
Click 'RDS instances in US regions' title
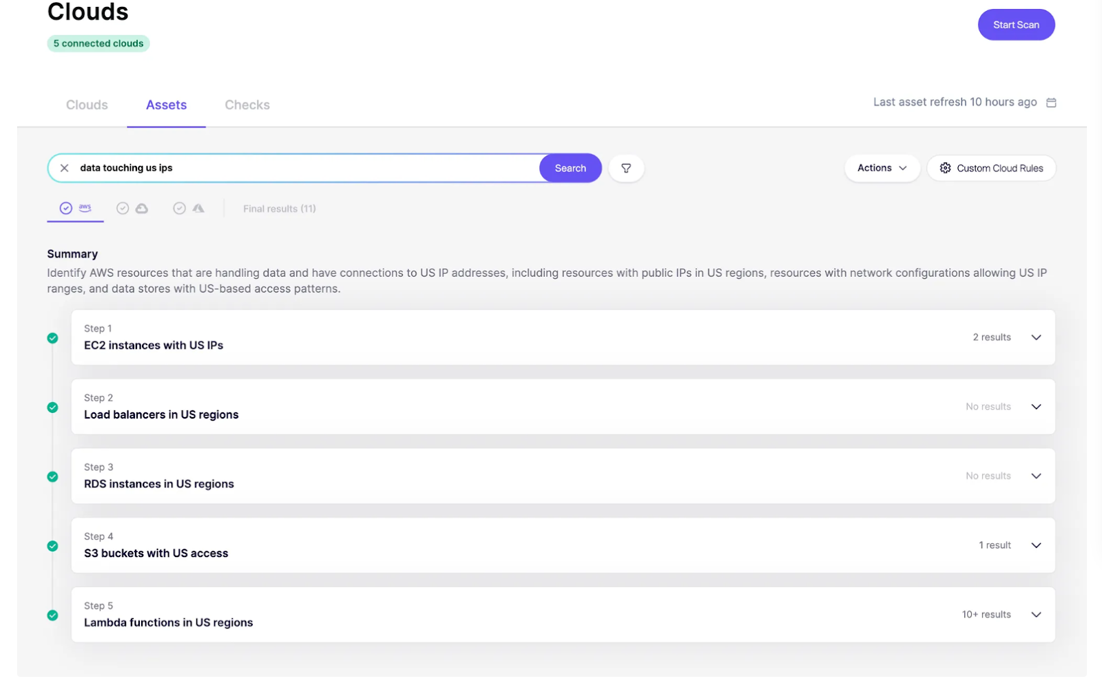(x=159, y=484)
